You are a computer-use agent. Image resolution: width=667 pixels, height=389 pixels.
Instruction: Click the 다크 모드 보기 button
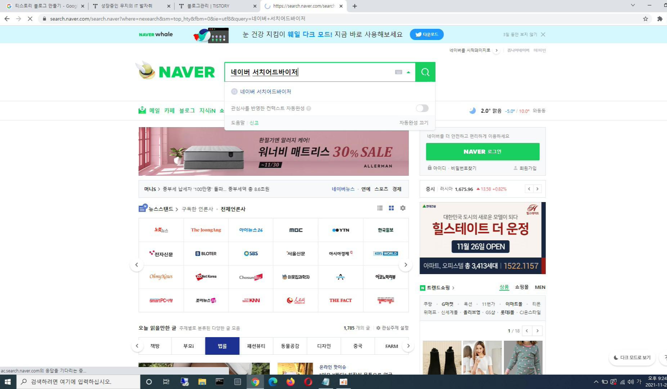(x=632, y=358)
